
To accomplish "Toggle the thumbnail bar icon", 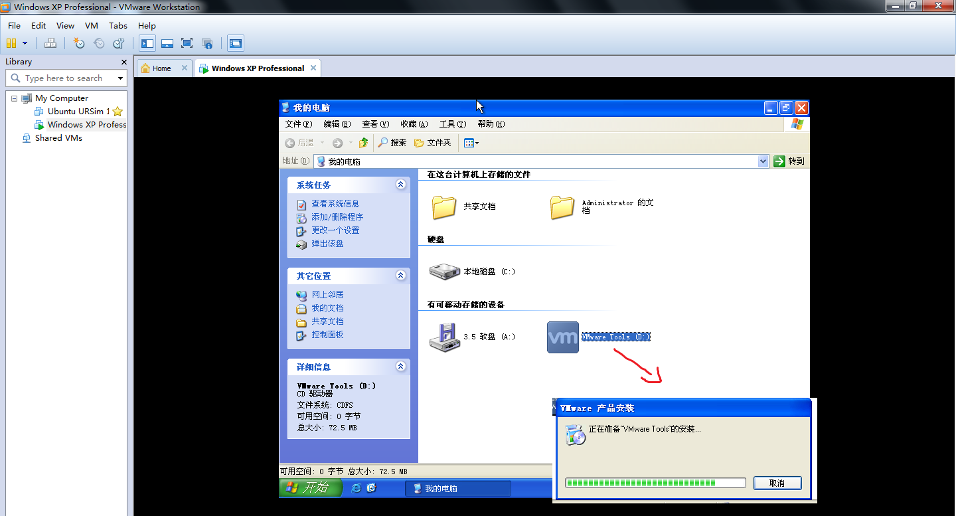I will [x=167, y=43].
